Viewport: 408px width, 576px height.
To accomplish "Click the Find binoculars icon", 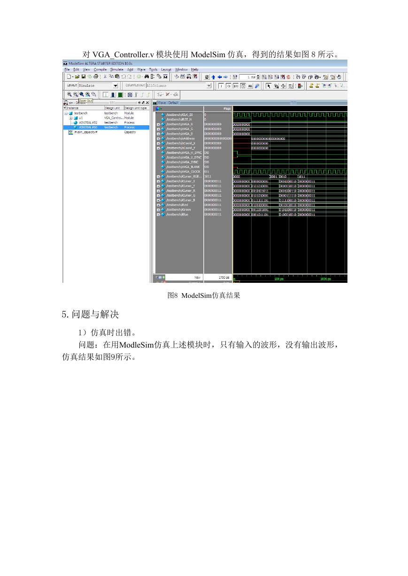I will click(146, 76).
